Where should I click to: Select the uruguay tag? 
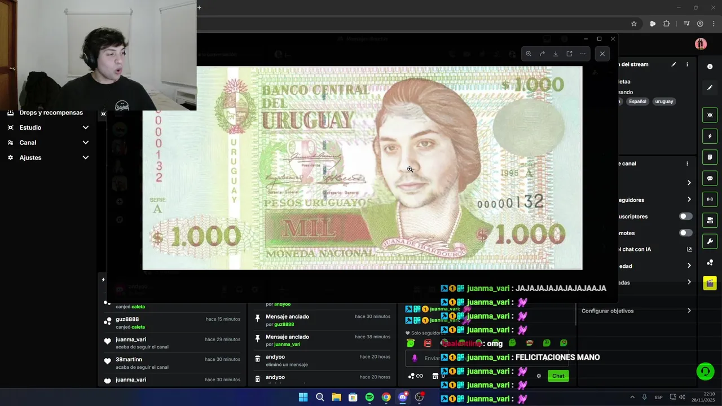tap(664, 101)
